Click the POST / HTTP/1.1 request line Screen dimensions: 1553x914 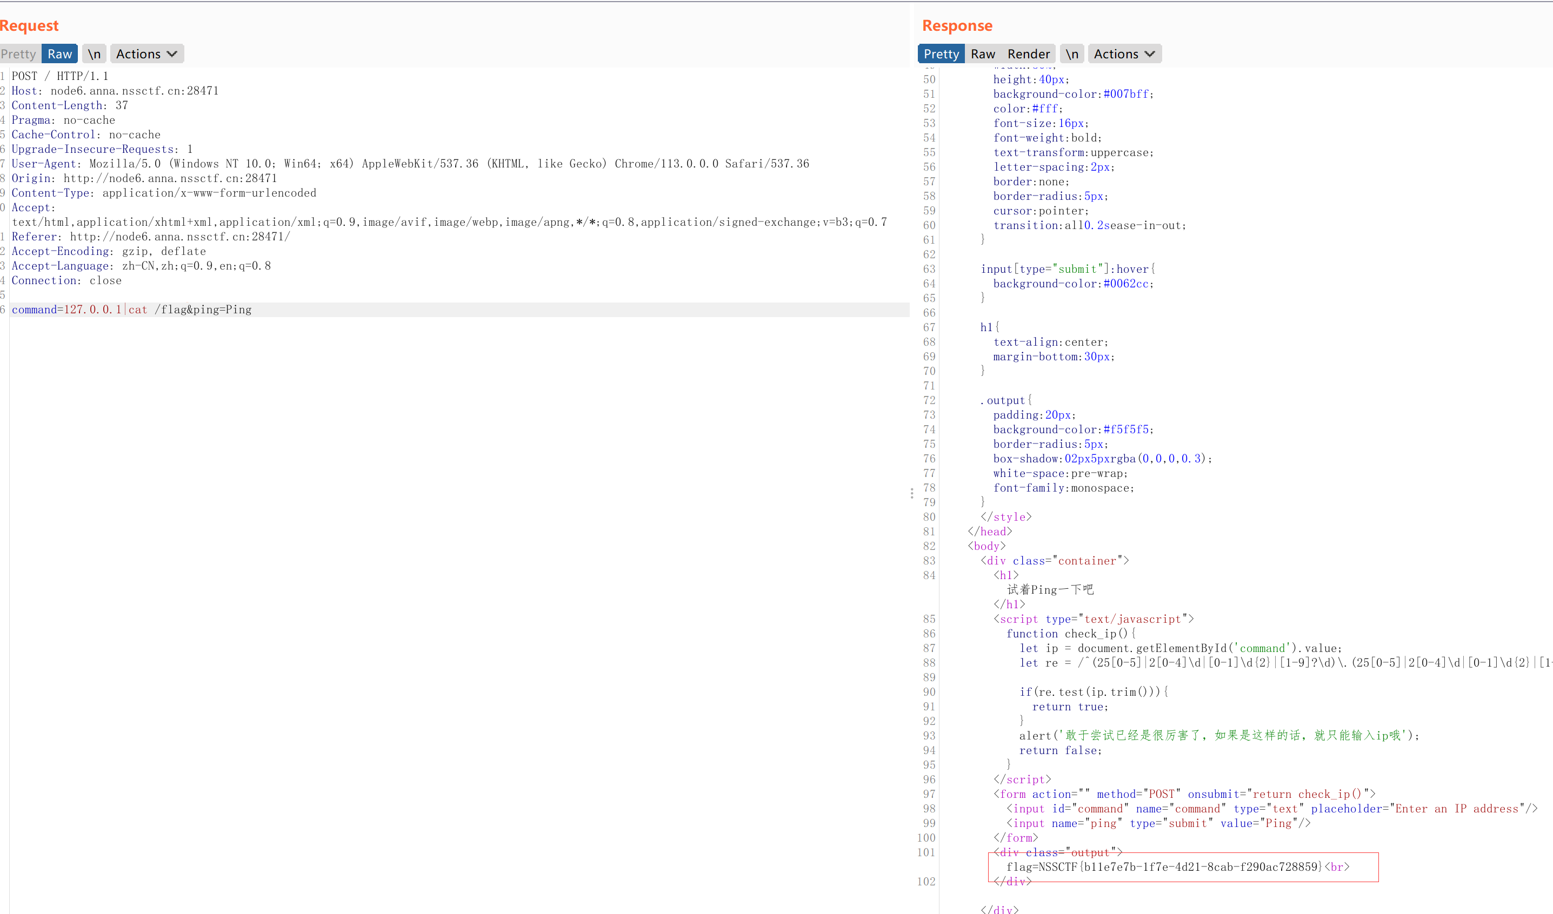click(61, 76)
